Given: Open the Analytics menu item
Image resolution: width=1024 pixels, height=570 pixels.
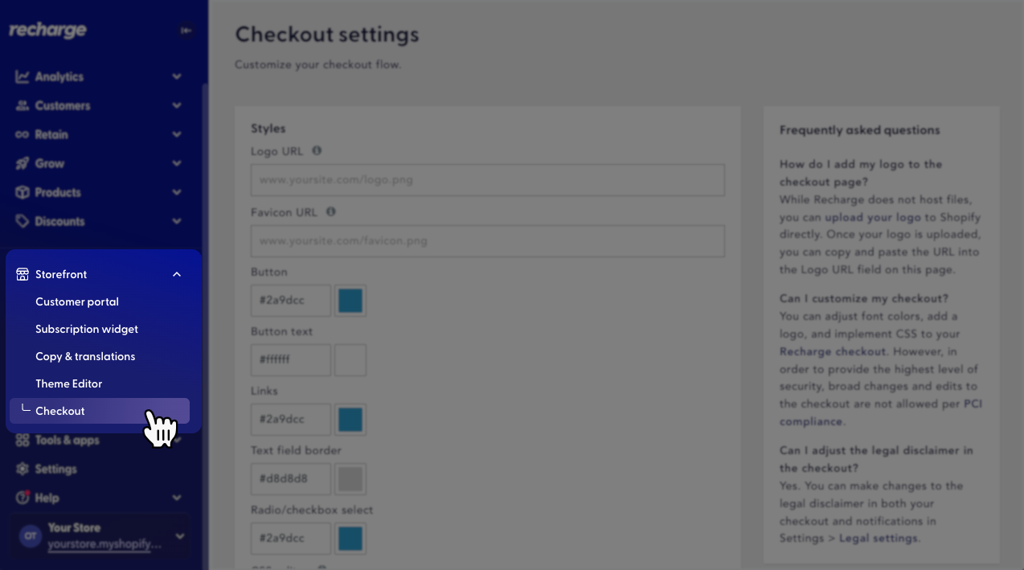Looking at the screenshot, I should pos(59,77).
